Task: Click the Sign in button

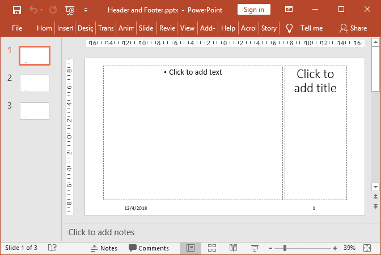Action: [253, 10]
